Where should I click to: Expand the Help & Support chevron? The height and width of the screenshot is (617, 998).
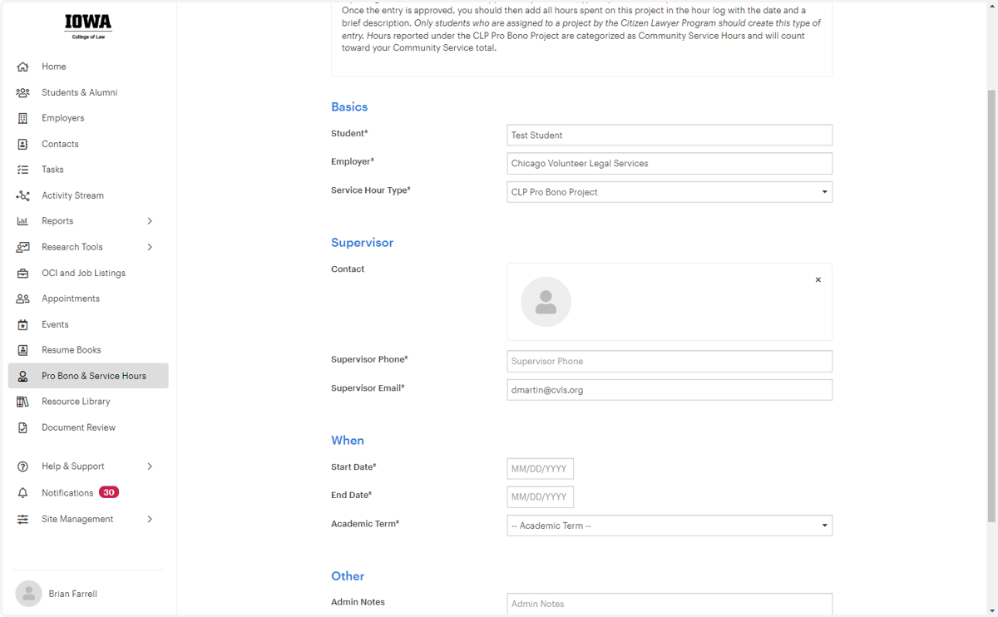[150, 466]
